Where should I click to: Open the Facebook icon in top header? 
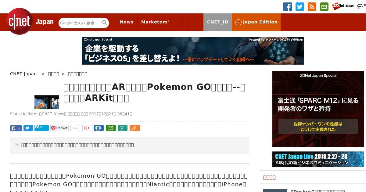(x=288, y=7)
